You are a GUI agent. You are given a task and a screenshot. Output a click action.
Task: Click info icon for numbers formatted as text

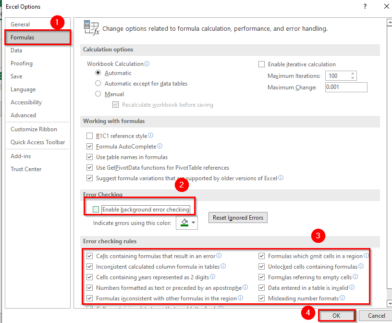click(245, 287)
